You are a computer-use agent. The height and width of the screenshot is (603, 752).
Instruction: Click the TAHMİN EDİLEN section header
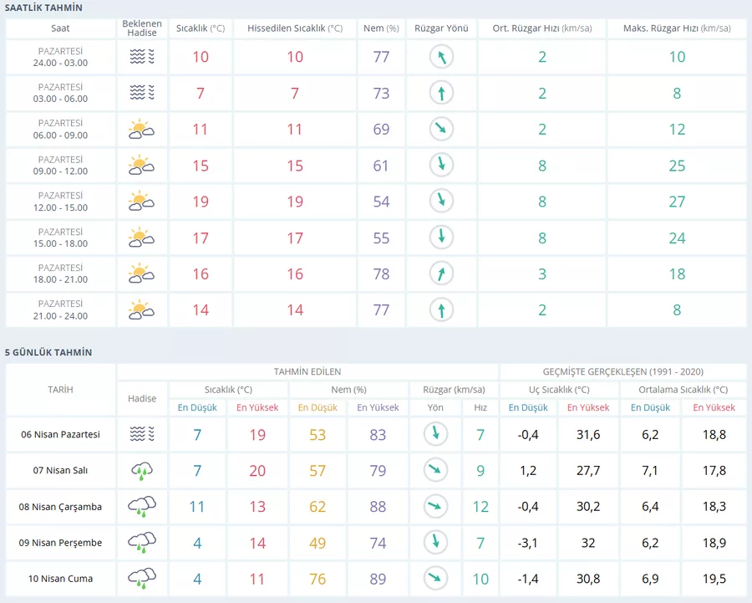pos(307,371)
